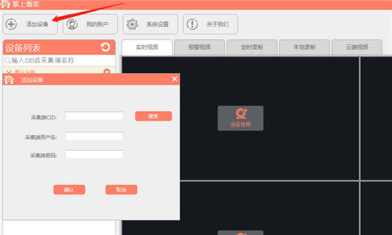Collapse the default group chevron
Viewport: 392px width, 235px height.
[8, 72]
